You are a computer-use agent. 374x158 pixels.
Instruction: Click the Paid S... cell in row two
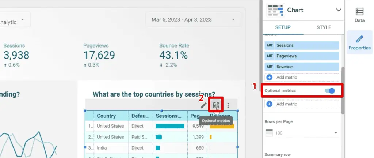tap(140, 137)
